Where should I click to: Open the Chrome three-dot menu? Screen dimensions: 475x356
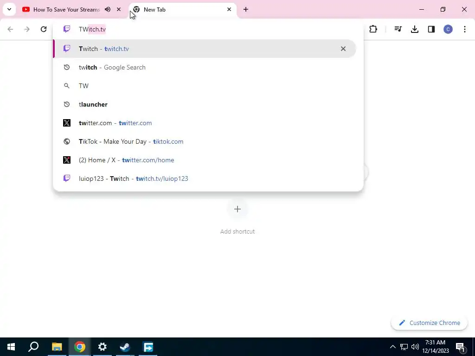coord(465,29)
